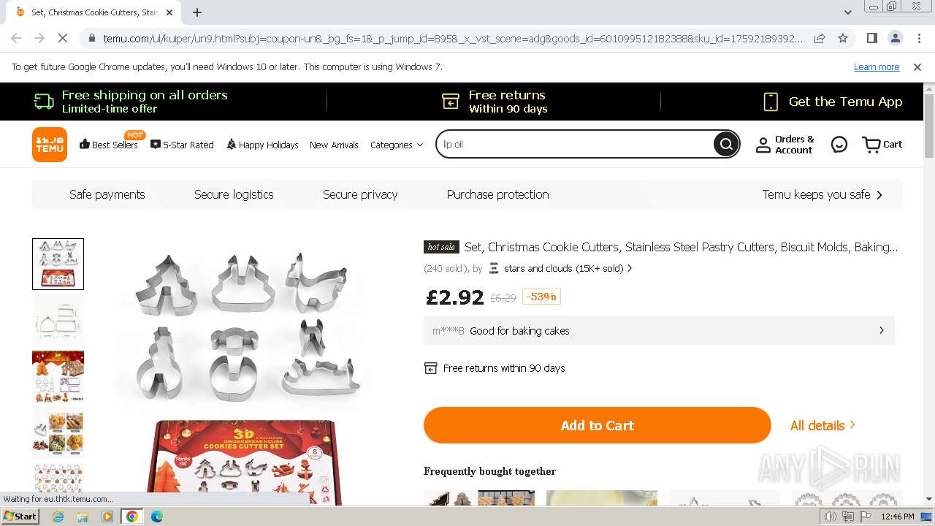Expand the 'Good for baking cakes' review
Viewport: 935px width, 526px height.
pyautogui.click(x=659, y=331)
